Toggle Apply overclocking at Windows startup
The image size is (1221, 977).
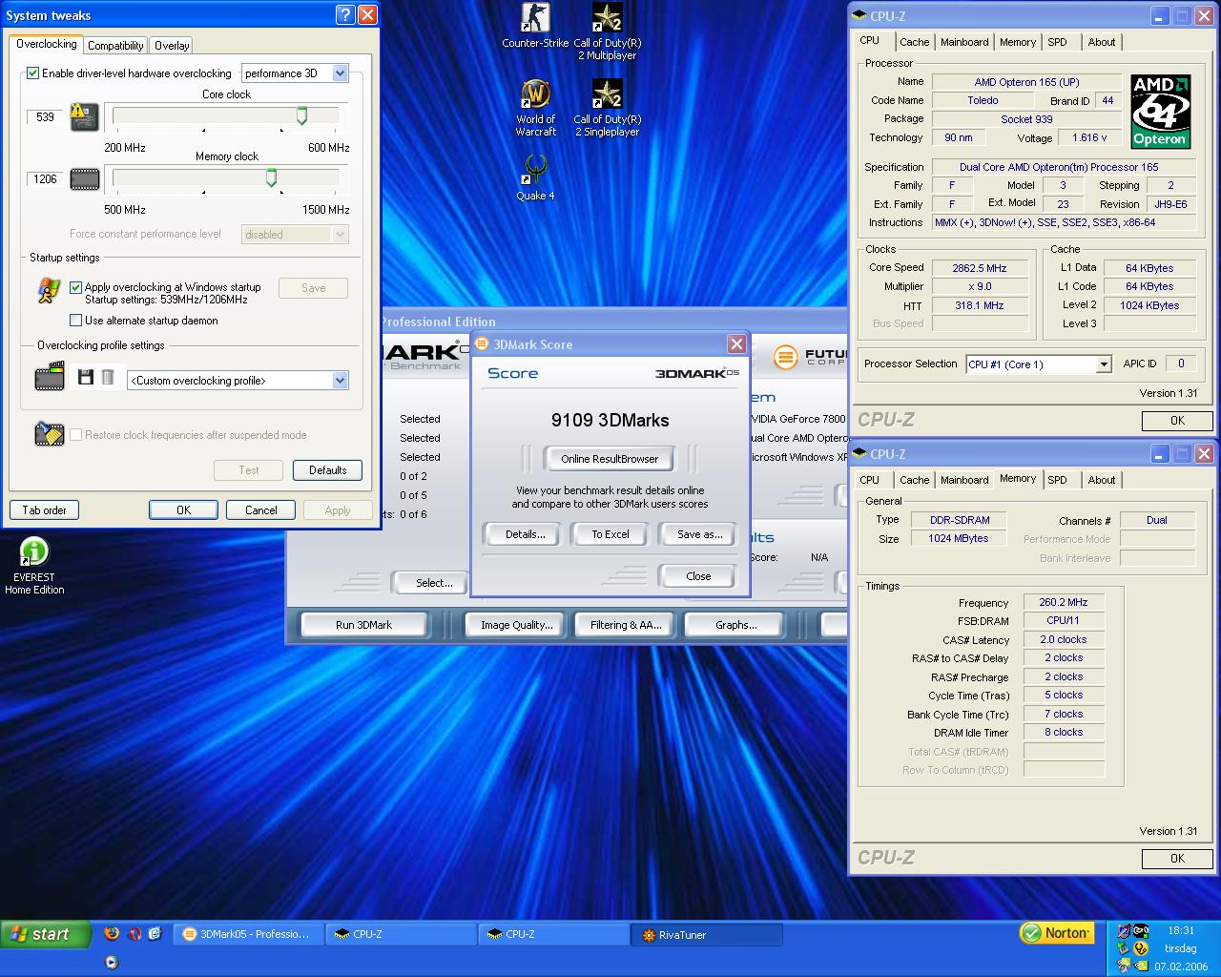coord(76,286)
